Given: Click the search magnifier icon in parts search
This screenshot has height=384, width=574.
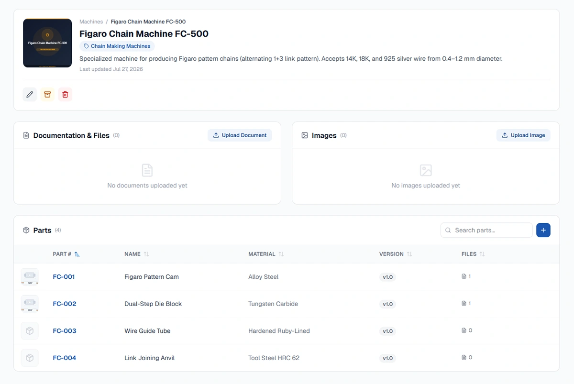Looking at the screenshot, I should pyautogui.click(x=448, y=230).
